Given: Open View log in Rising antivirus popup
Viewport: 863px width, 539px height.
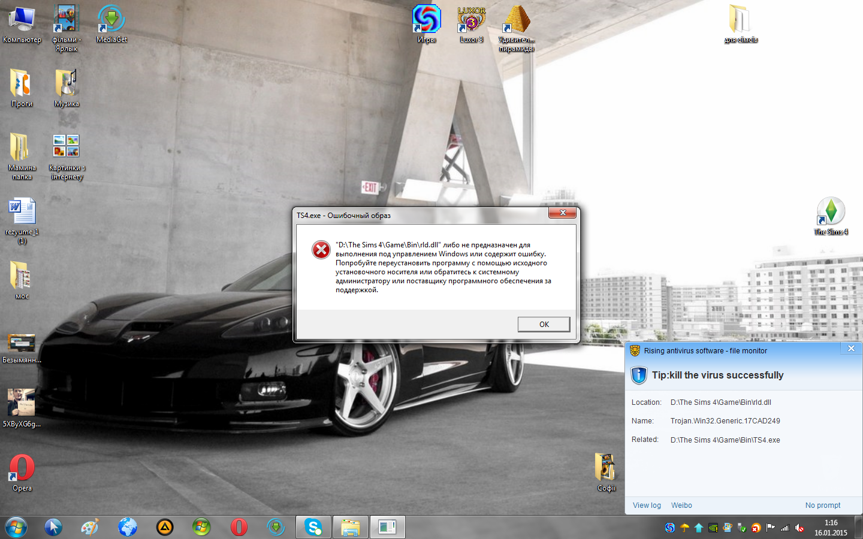Looking at the screenshot, I should (x=647, y=505).
